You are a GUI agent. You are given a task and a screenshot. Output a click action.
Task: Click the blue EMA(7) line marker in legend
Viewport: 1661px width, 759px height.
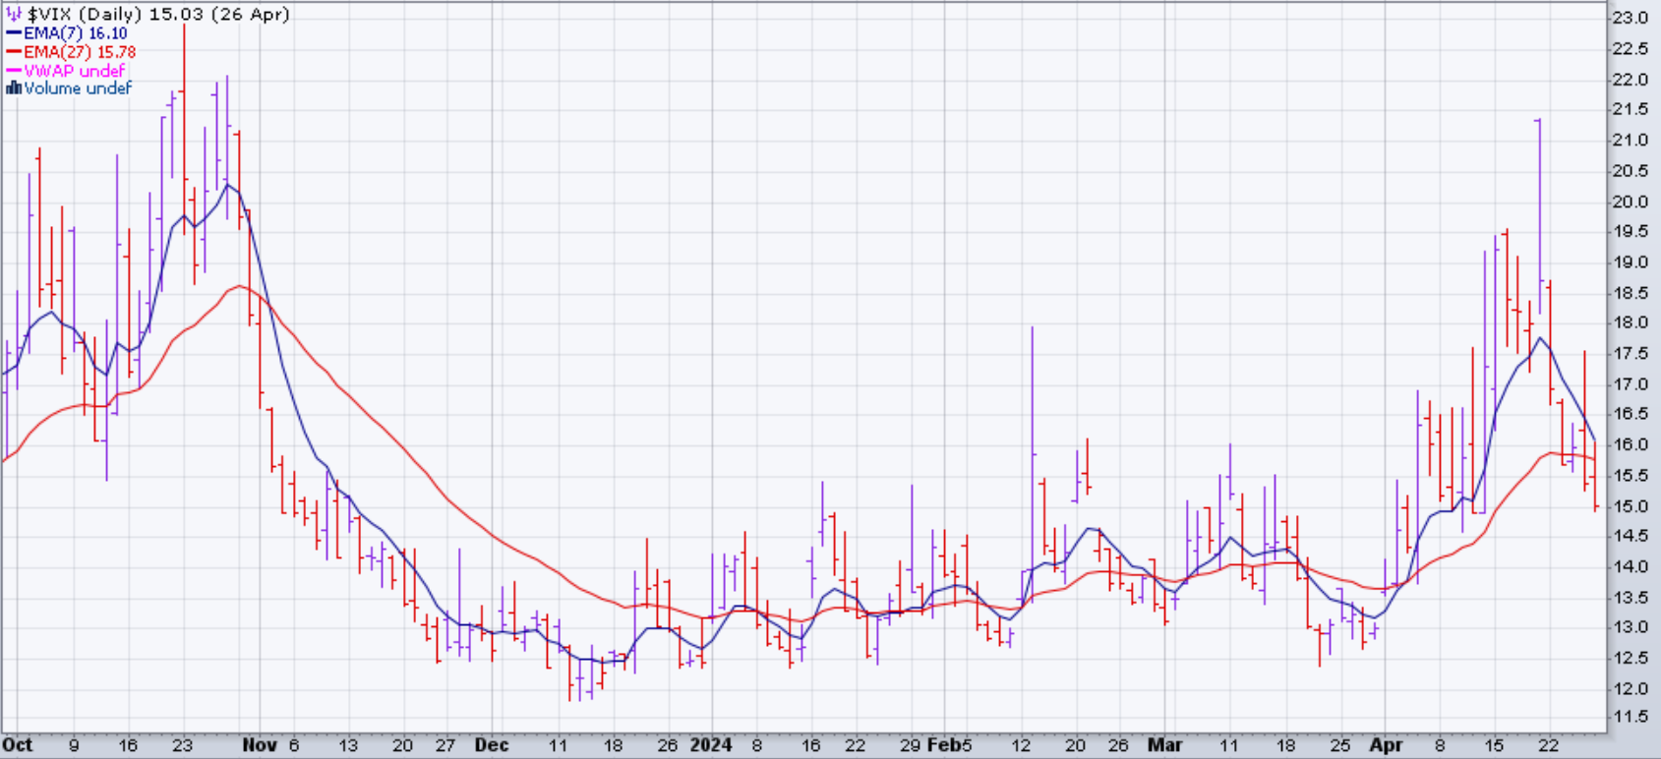[14, 33]
